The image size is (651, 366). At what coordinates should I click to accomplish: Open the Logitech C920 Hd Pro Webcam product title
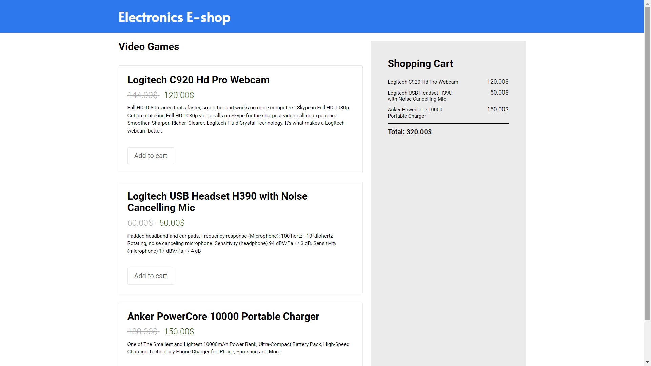[x=198, y=80]
